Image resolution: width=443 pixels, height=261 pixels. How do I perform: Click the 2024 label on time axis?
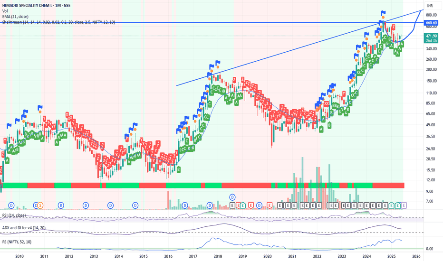coord(367,256)
